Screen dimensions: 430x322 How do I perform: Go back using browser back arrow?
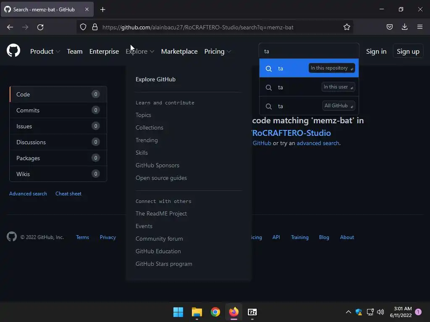tap(10, 27)
